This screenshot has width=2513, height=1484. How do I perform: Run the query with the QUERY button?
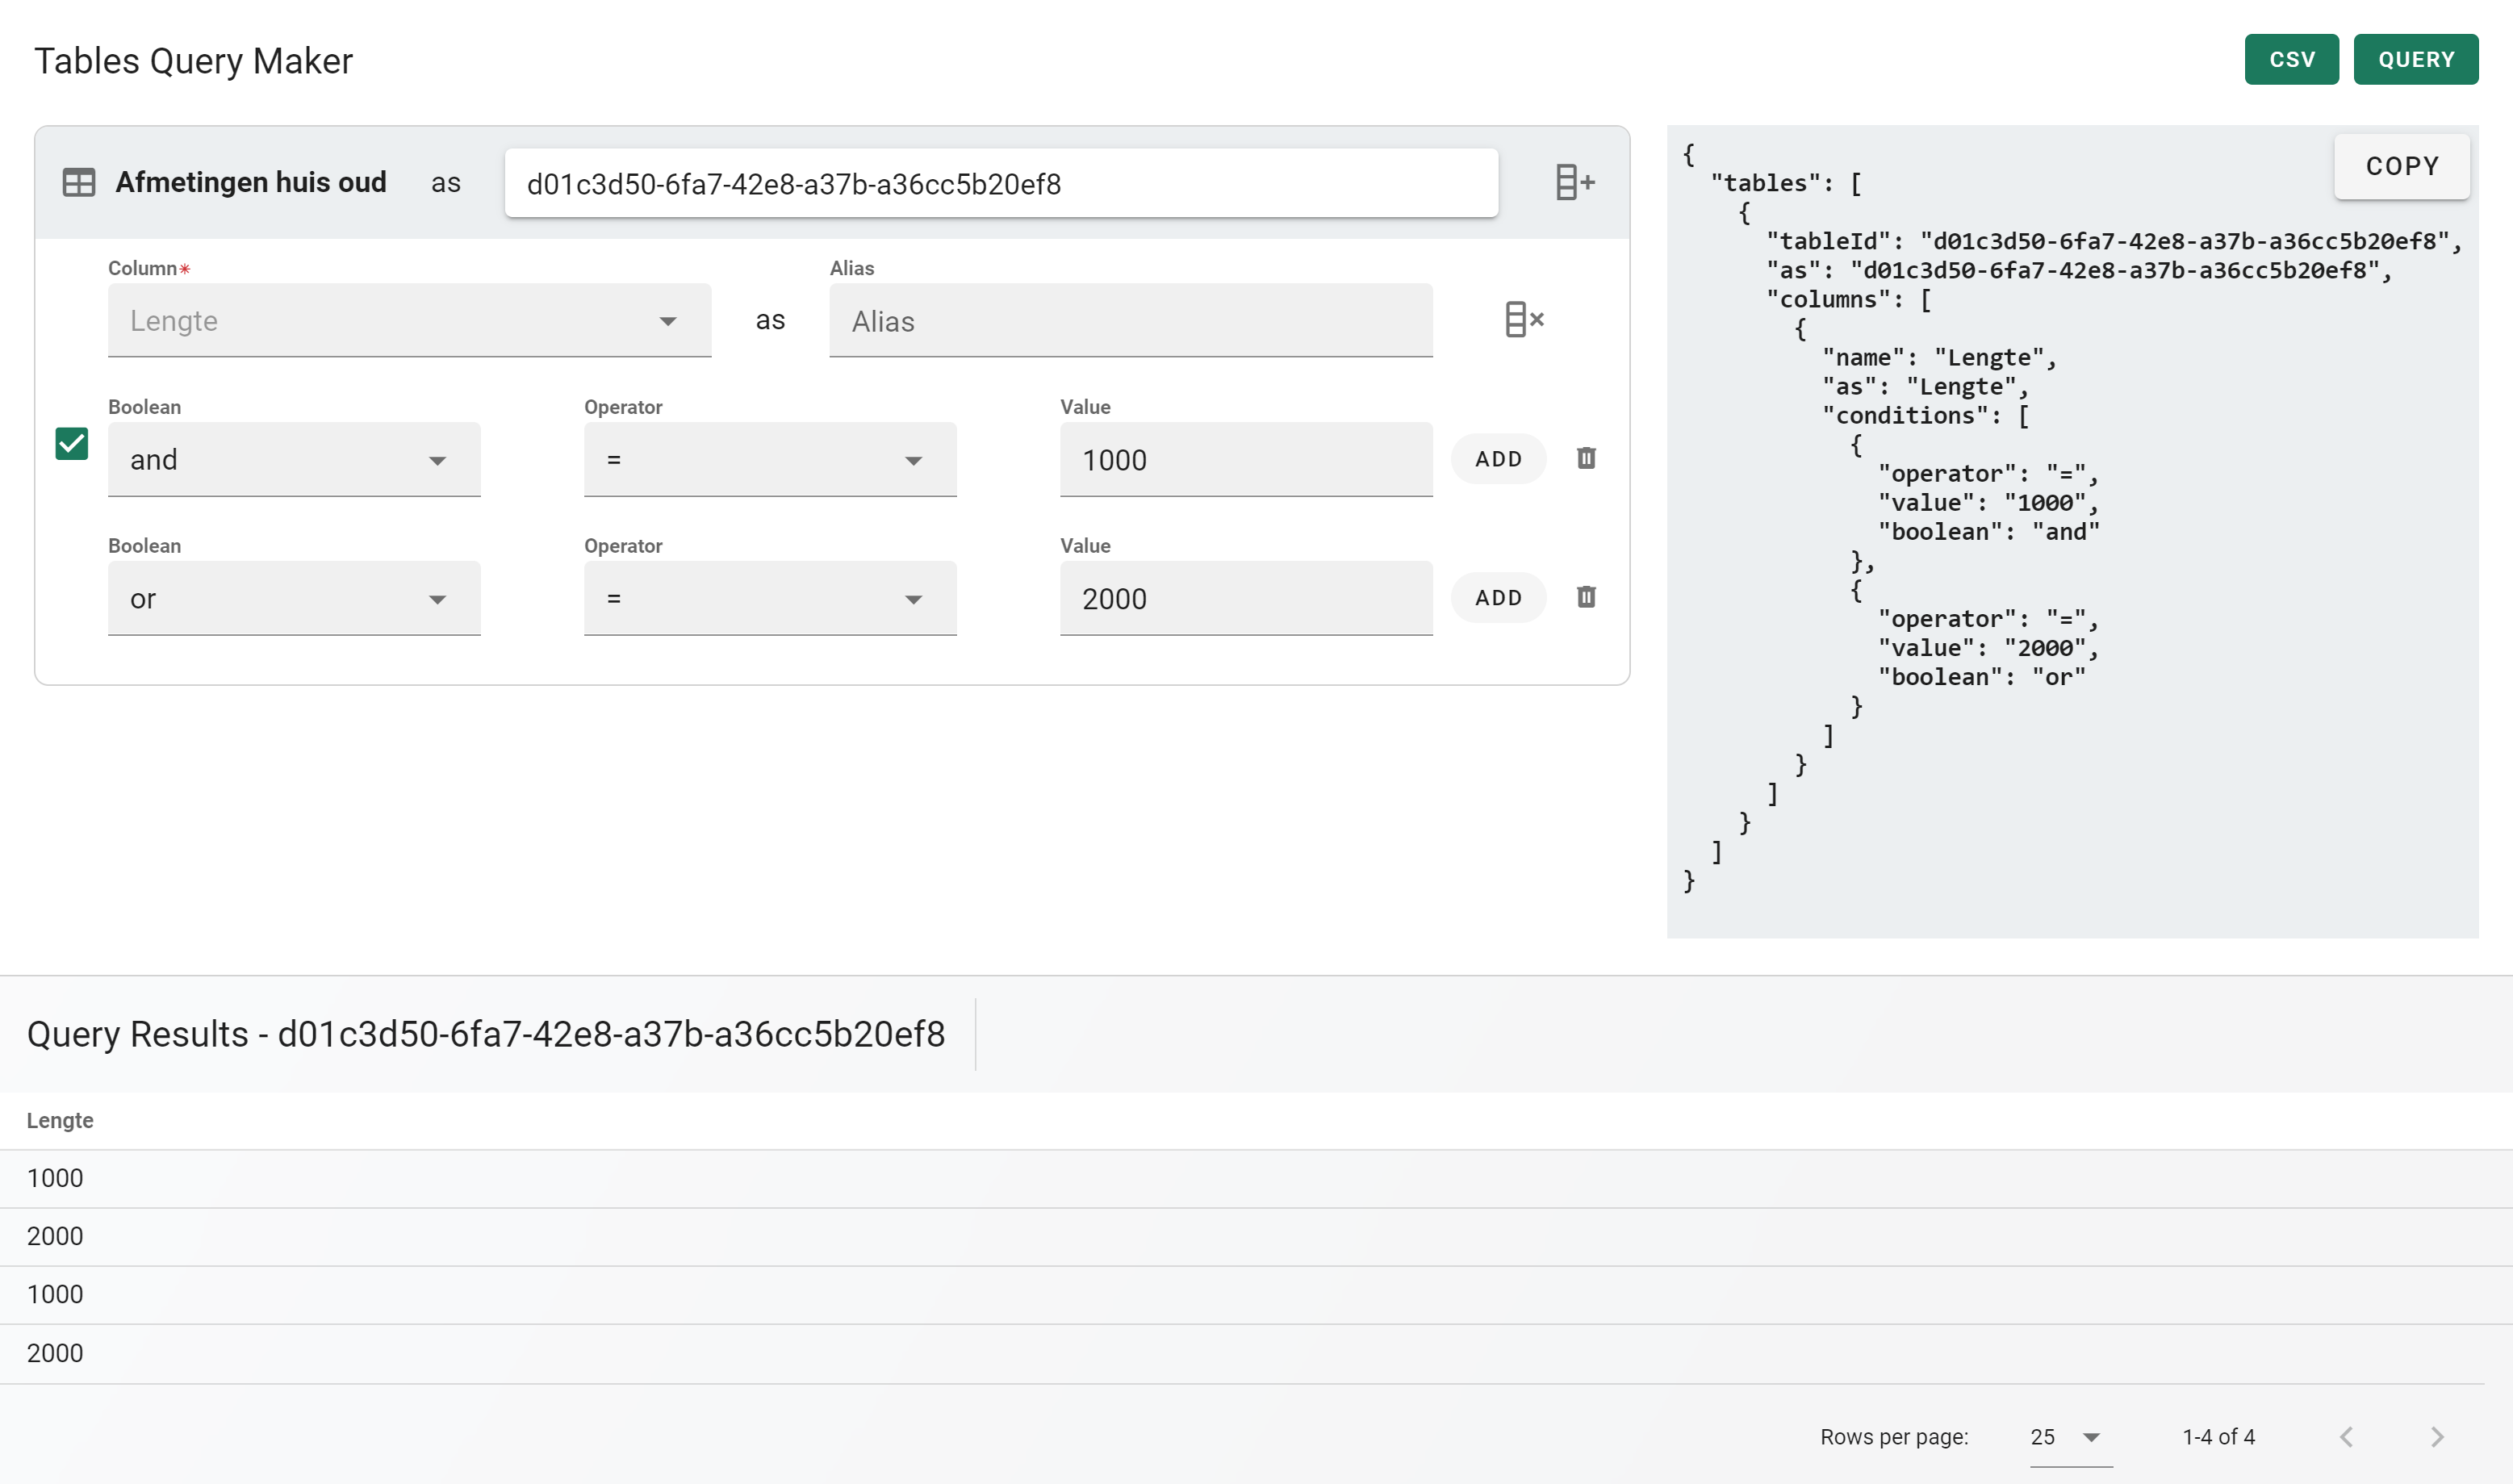click(x=2415, y=60)
